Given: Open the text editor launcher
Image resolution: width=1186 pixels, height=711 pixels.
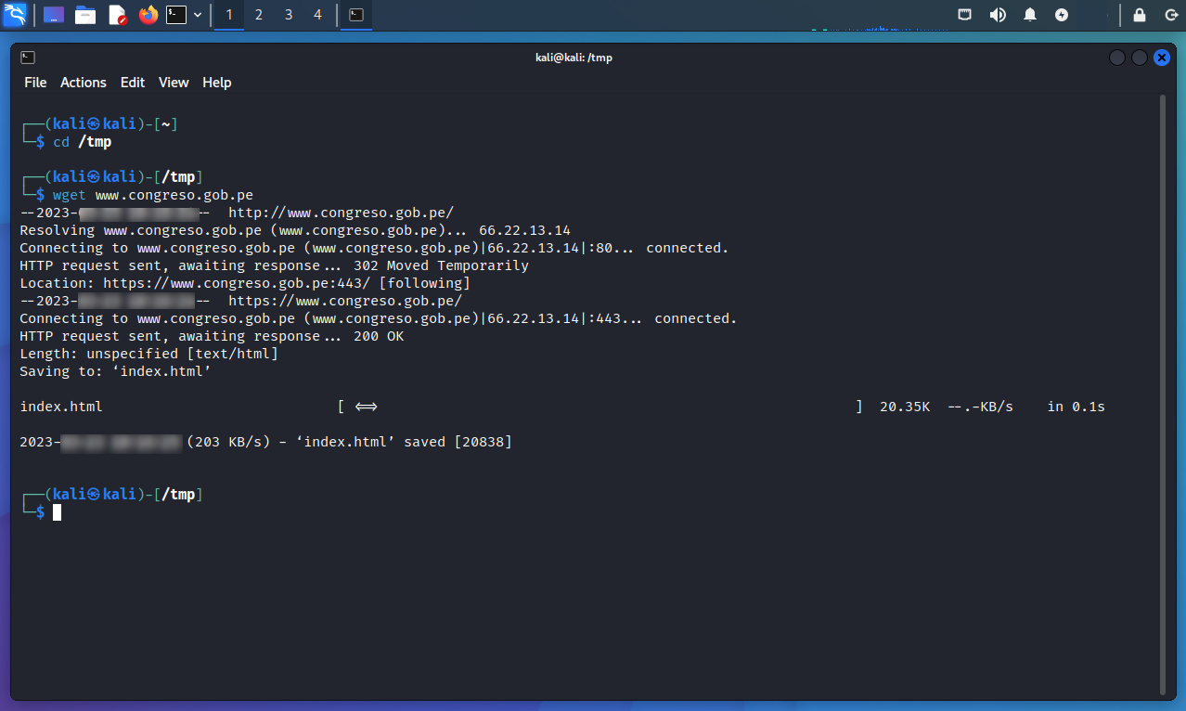Looking at the screenshot, I should (117, 15).
